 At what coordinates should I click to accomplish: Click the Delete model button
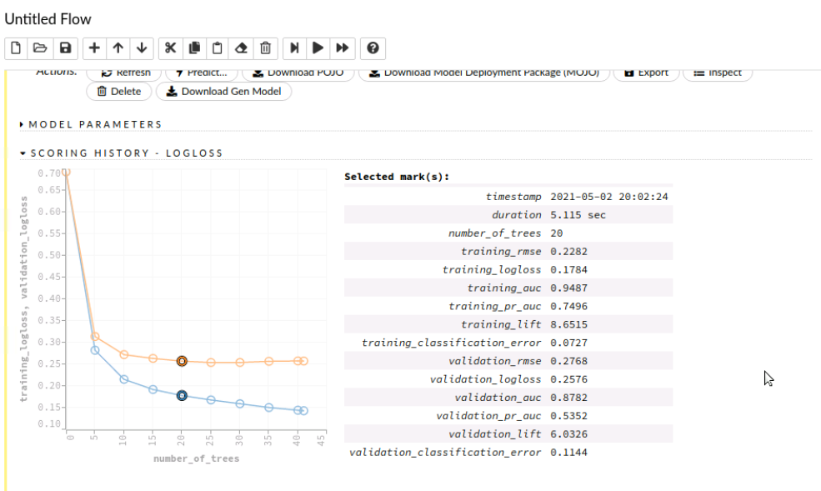coord(119,91)
